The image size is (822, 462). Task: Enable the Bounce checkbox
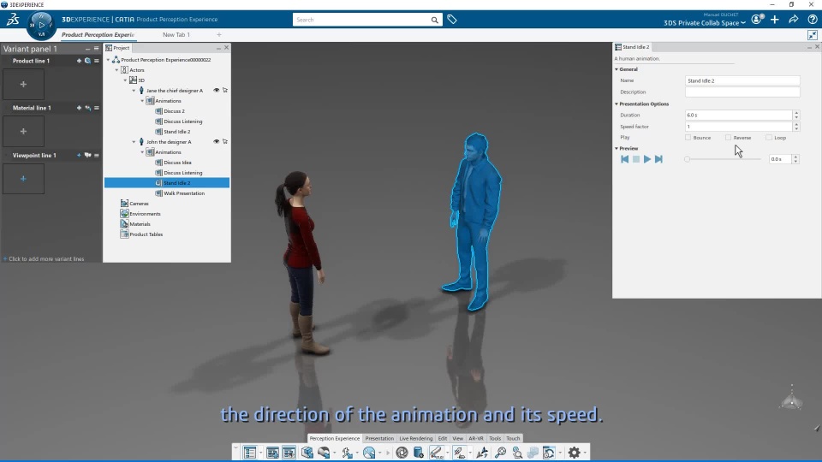click(688, 138)
